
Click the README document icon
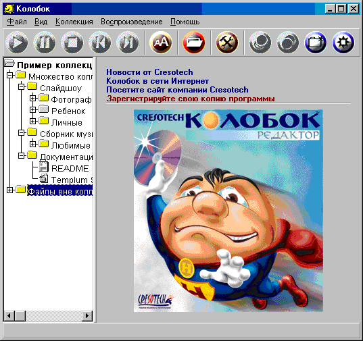[x=43, y=167]
